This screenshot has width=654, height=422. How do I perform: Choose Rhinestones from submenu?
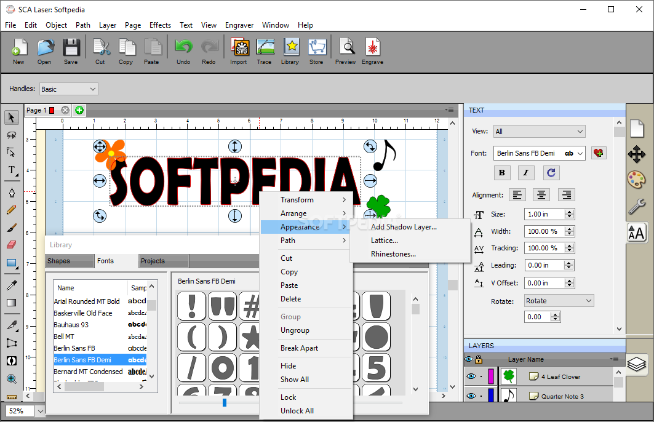coord(393,254)
